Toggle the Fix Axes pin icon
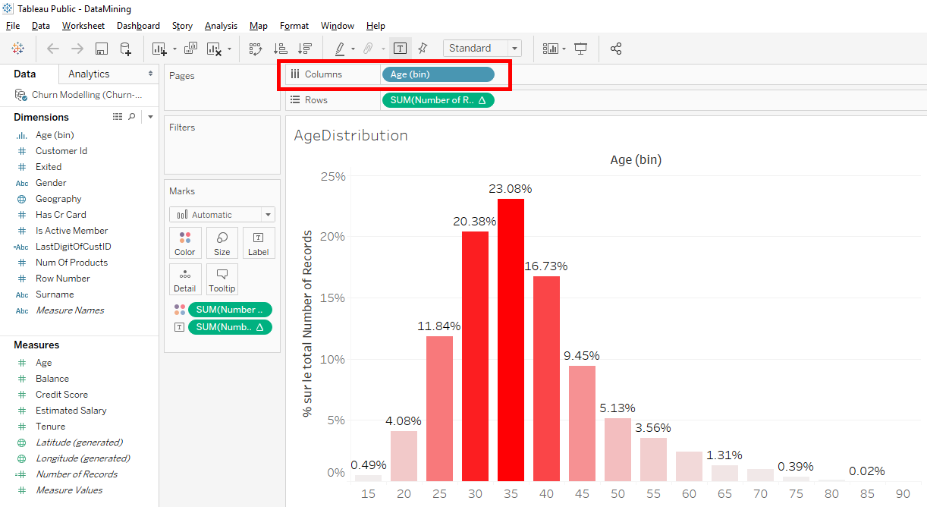 pos(423,49)
